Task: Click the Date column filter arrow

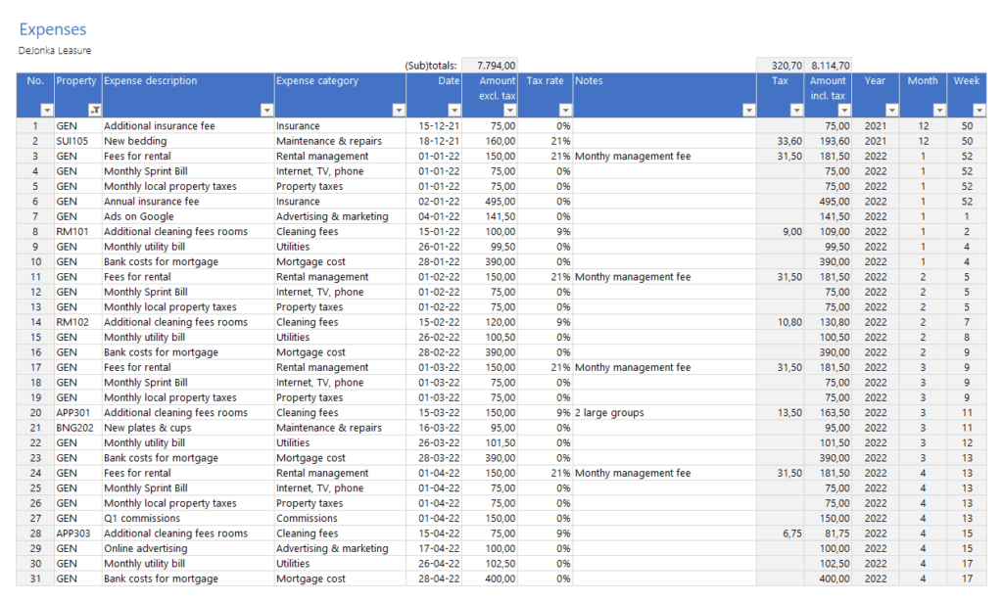Action: 454,112
